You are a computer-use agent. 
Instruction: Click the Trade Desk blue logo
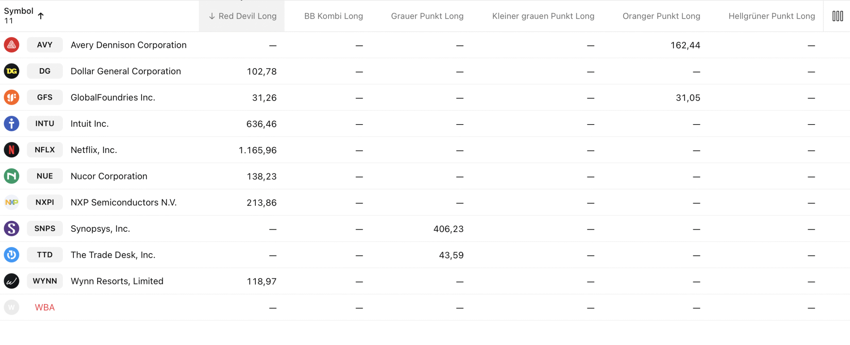point(12,255)
